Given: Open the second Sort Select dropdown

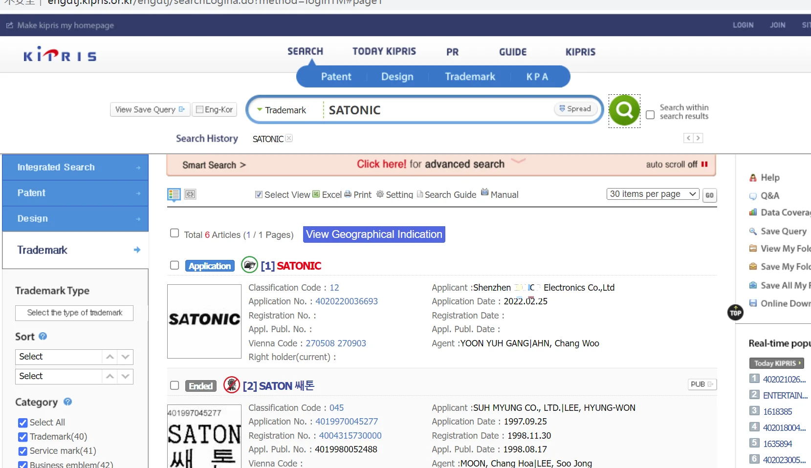Looking at the screenshot, I should pyautogui.click(x=74, y=376).
